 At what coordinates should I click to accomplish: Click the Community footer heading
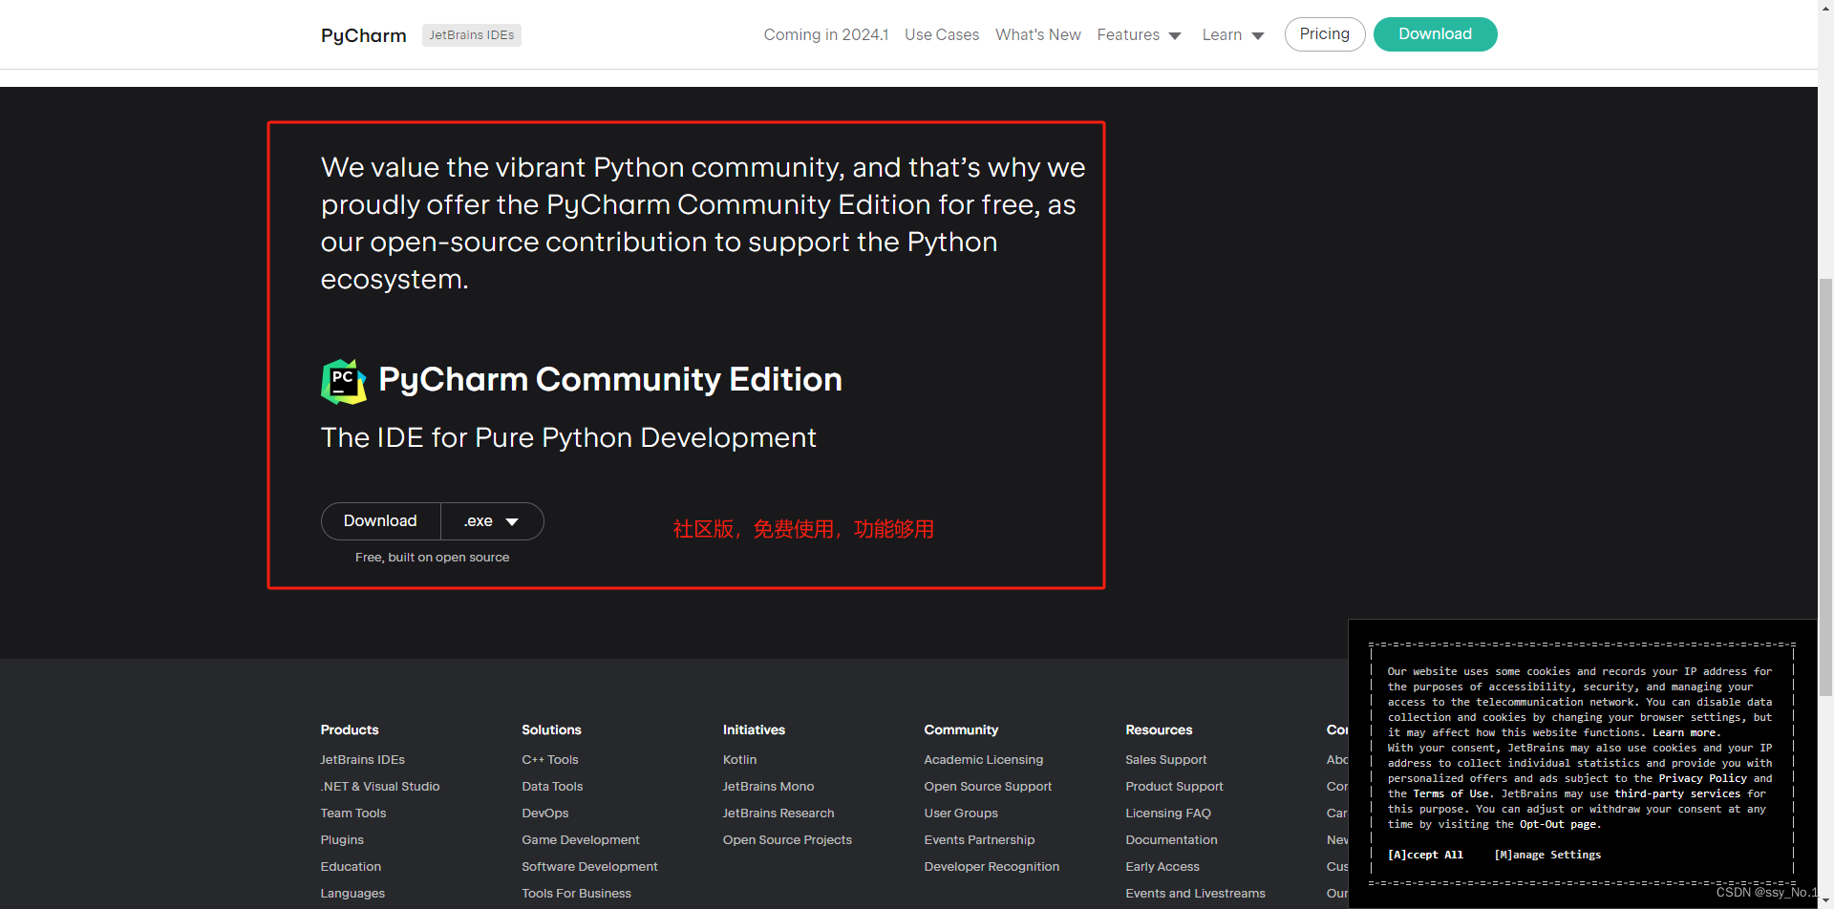[x=961, y=729]
